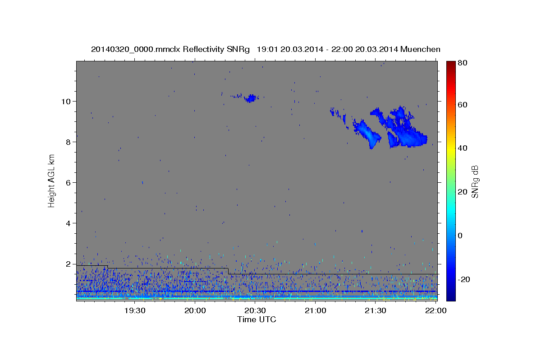Image resolution: width=541 pixels, height=361 pixels.
Task: Click the dark red top of colorbar
Action: point(451,65)
